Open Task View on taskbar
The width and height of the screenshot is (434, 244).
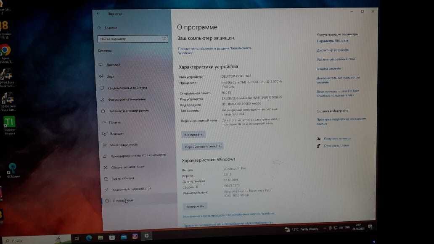[77, 239]
